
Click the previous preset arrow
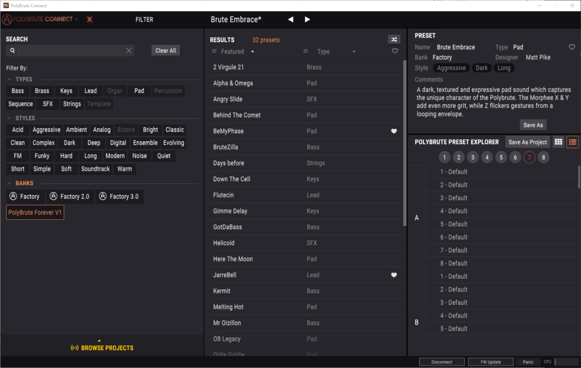coord(290,19)
